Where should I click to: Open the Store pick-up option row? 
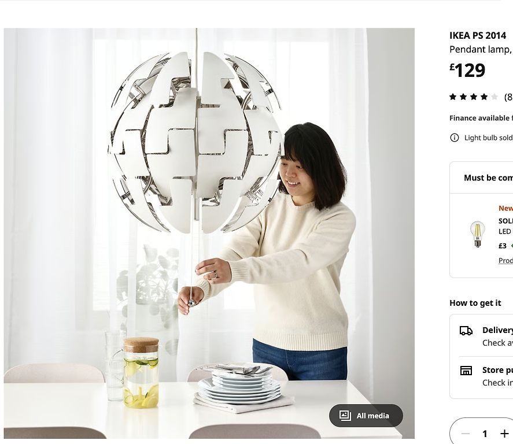coord(486,376)
